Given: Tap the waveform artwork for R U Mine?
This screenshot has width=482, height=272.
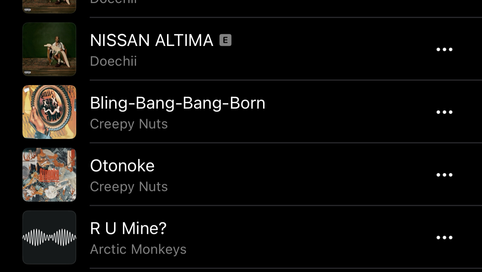Looking at the screenshot, I should pyautogui.click(x=49, y=237).
